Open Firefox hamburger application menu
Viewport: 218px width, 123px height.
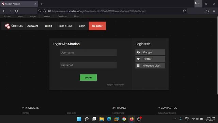214,11
